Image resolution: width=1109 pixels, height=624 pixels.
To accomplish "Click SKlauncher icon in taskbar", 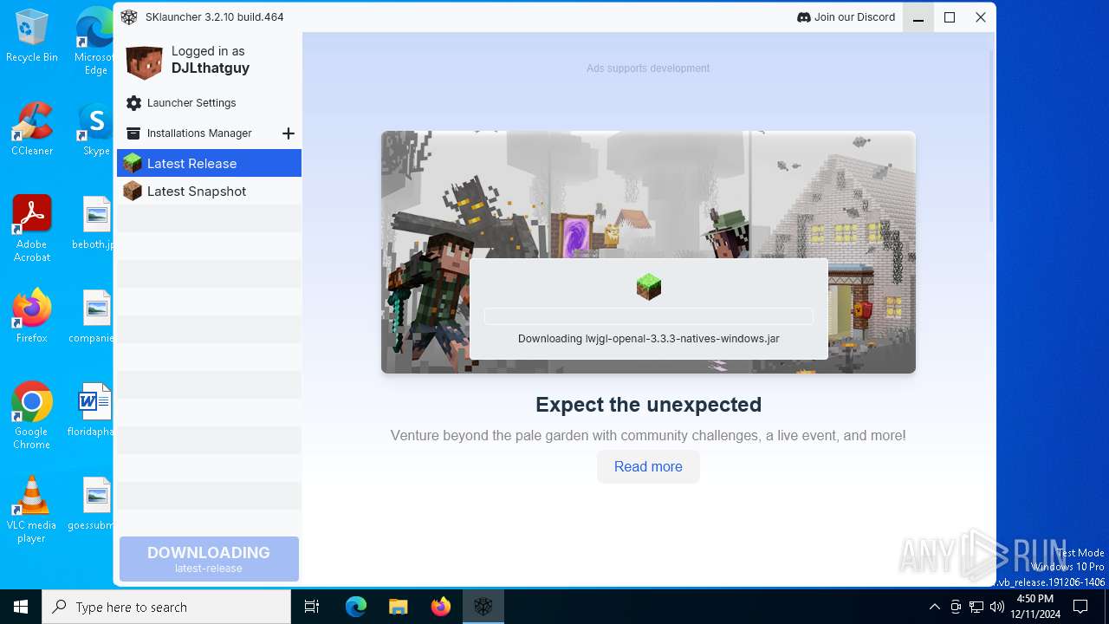I will click(x=483, y=607).
